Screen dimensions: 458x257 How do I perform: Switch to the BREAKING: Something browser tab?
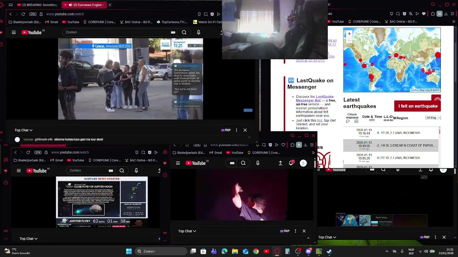pyautogui.click(x=37, y=5)
